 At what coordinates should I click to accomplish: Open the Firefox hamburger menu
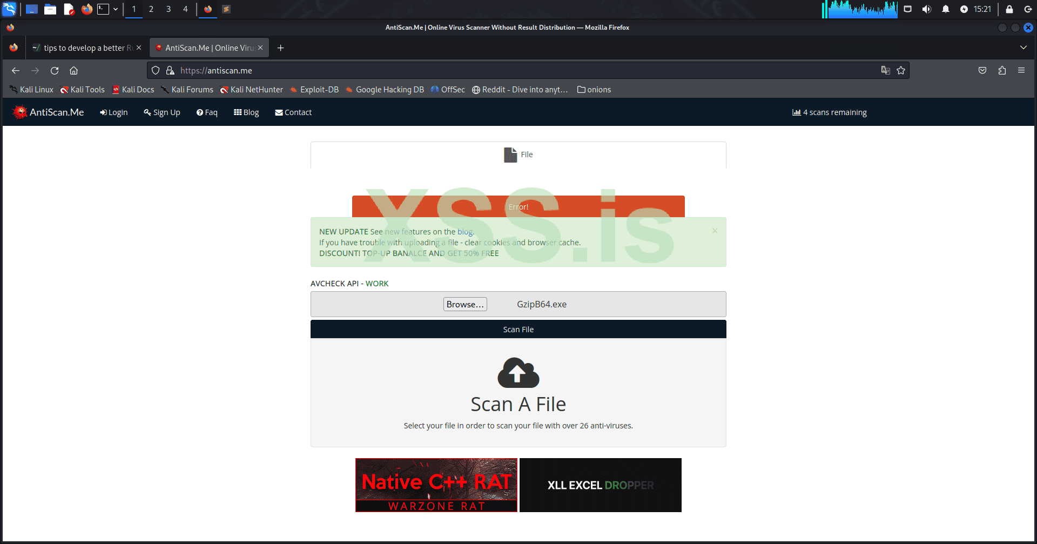tap(1021, 70)
